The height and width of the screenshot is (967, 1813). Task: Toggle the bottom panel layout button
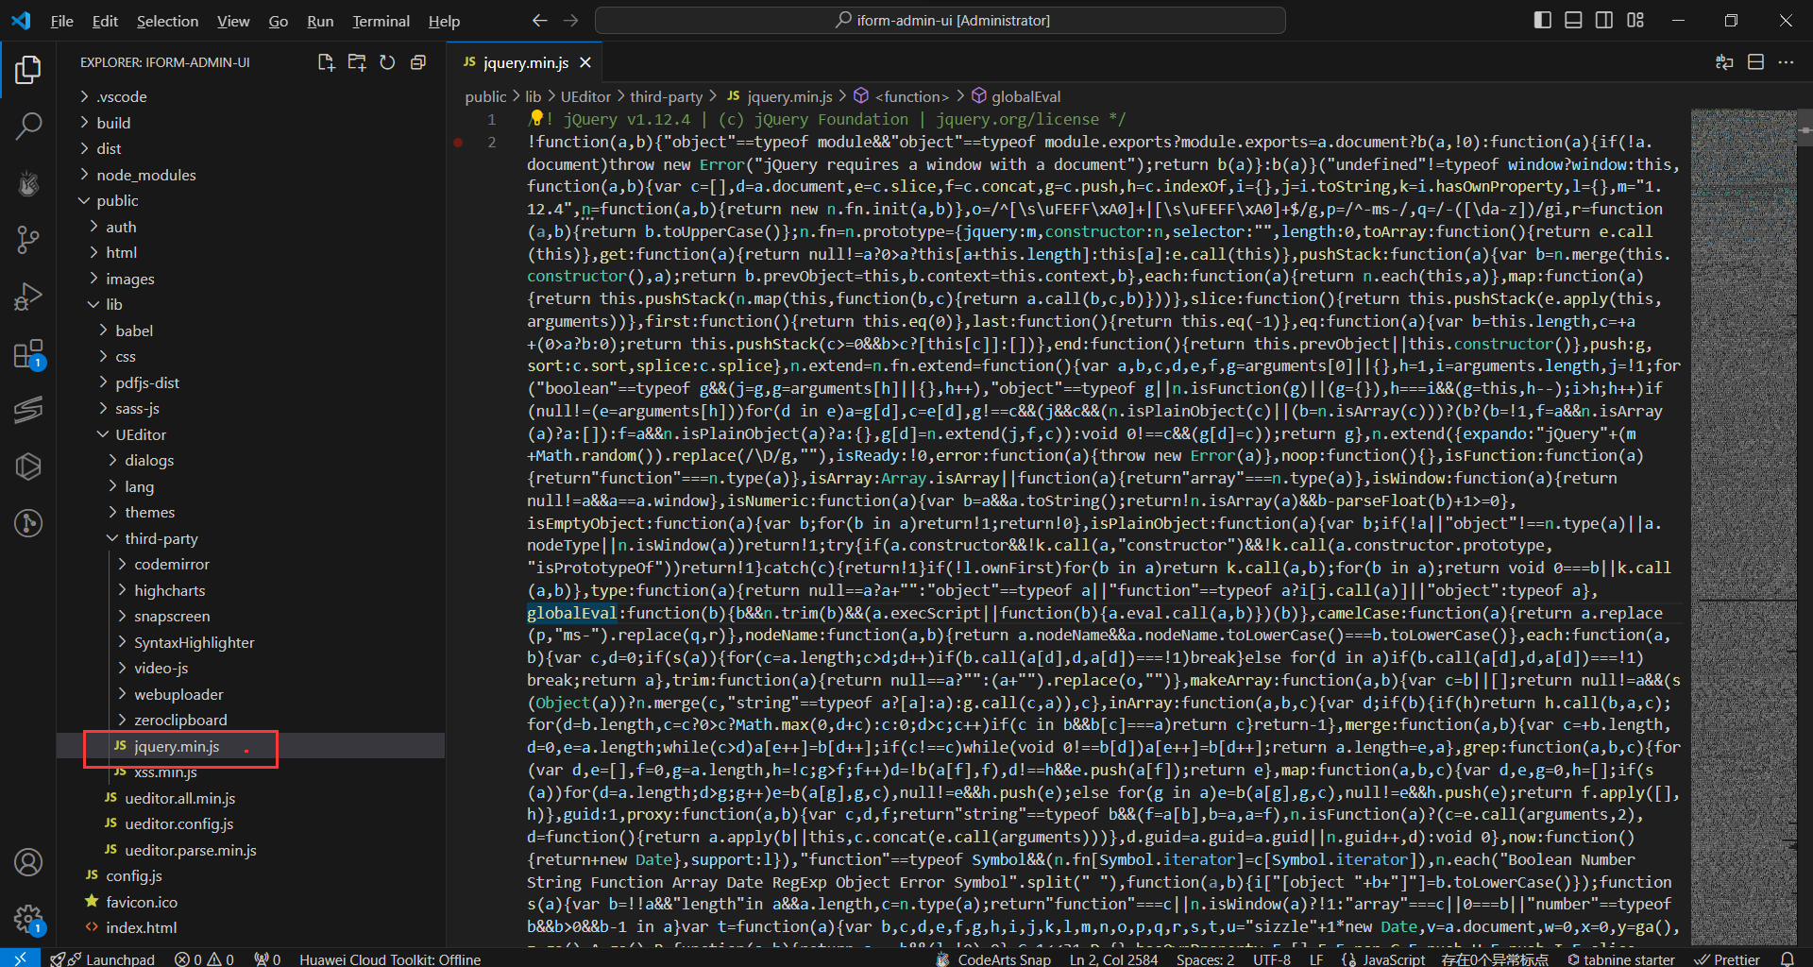(x=1573, y=20)
